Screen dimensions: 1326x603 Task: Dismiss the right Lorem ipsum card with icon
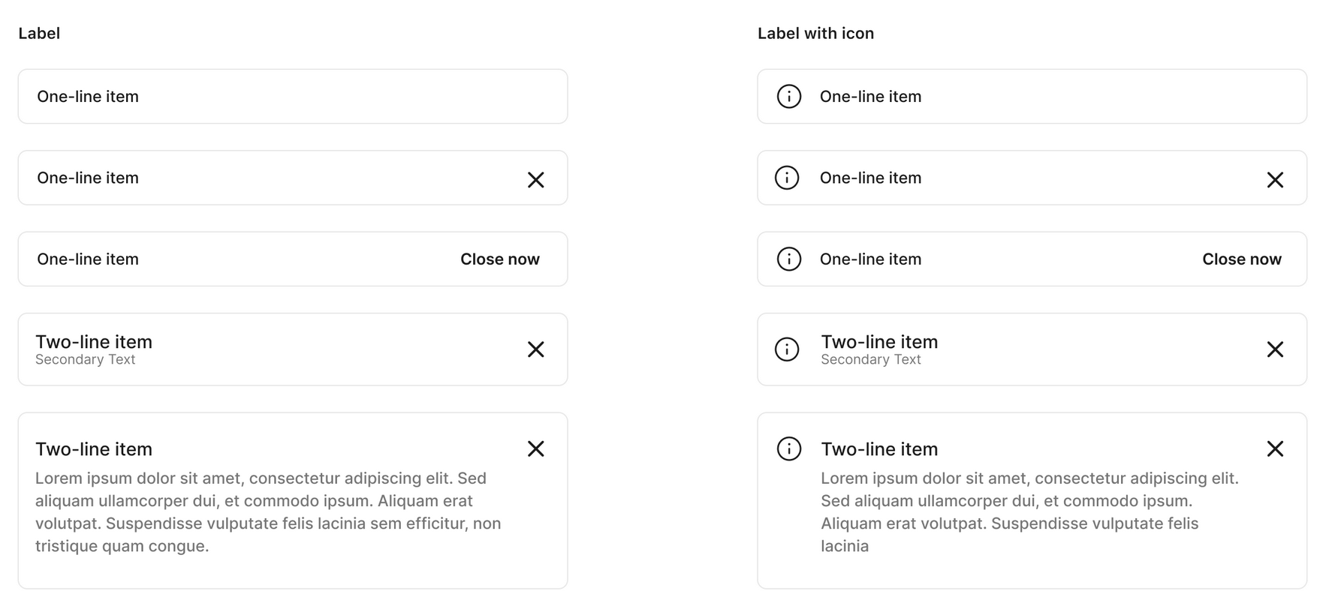point(1275,448)
